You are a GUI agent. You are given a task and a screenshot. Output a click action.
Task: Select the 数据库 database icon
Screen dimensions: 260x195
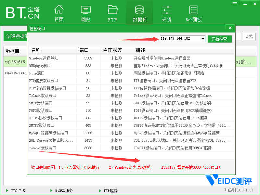140,13
